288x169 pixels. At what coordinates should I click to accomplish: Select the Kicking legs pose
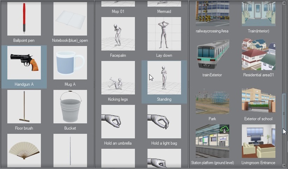pyautogui.click(x=118, y=78)
